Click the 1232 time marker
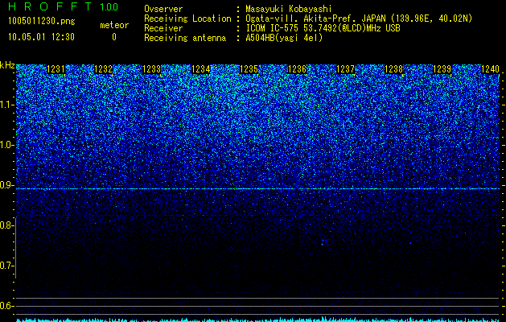This screenshot has width=506, height=322. (104, 69)
